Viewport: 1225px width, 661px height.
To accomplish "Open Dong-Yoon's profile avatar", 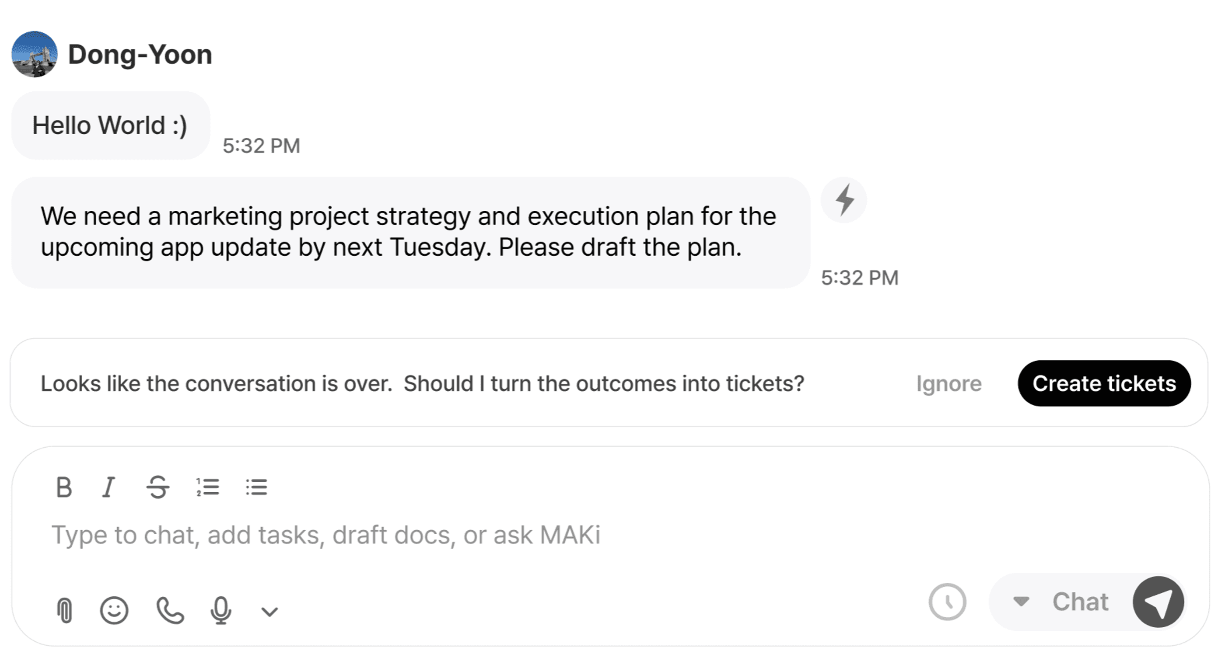I will (35, 54).
